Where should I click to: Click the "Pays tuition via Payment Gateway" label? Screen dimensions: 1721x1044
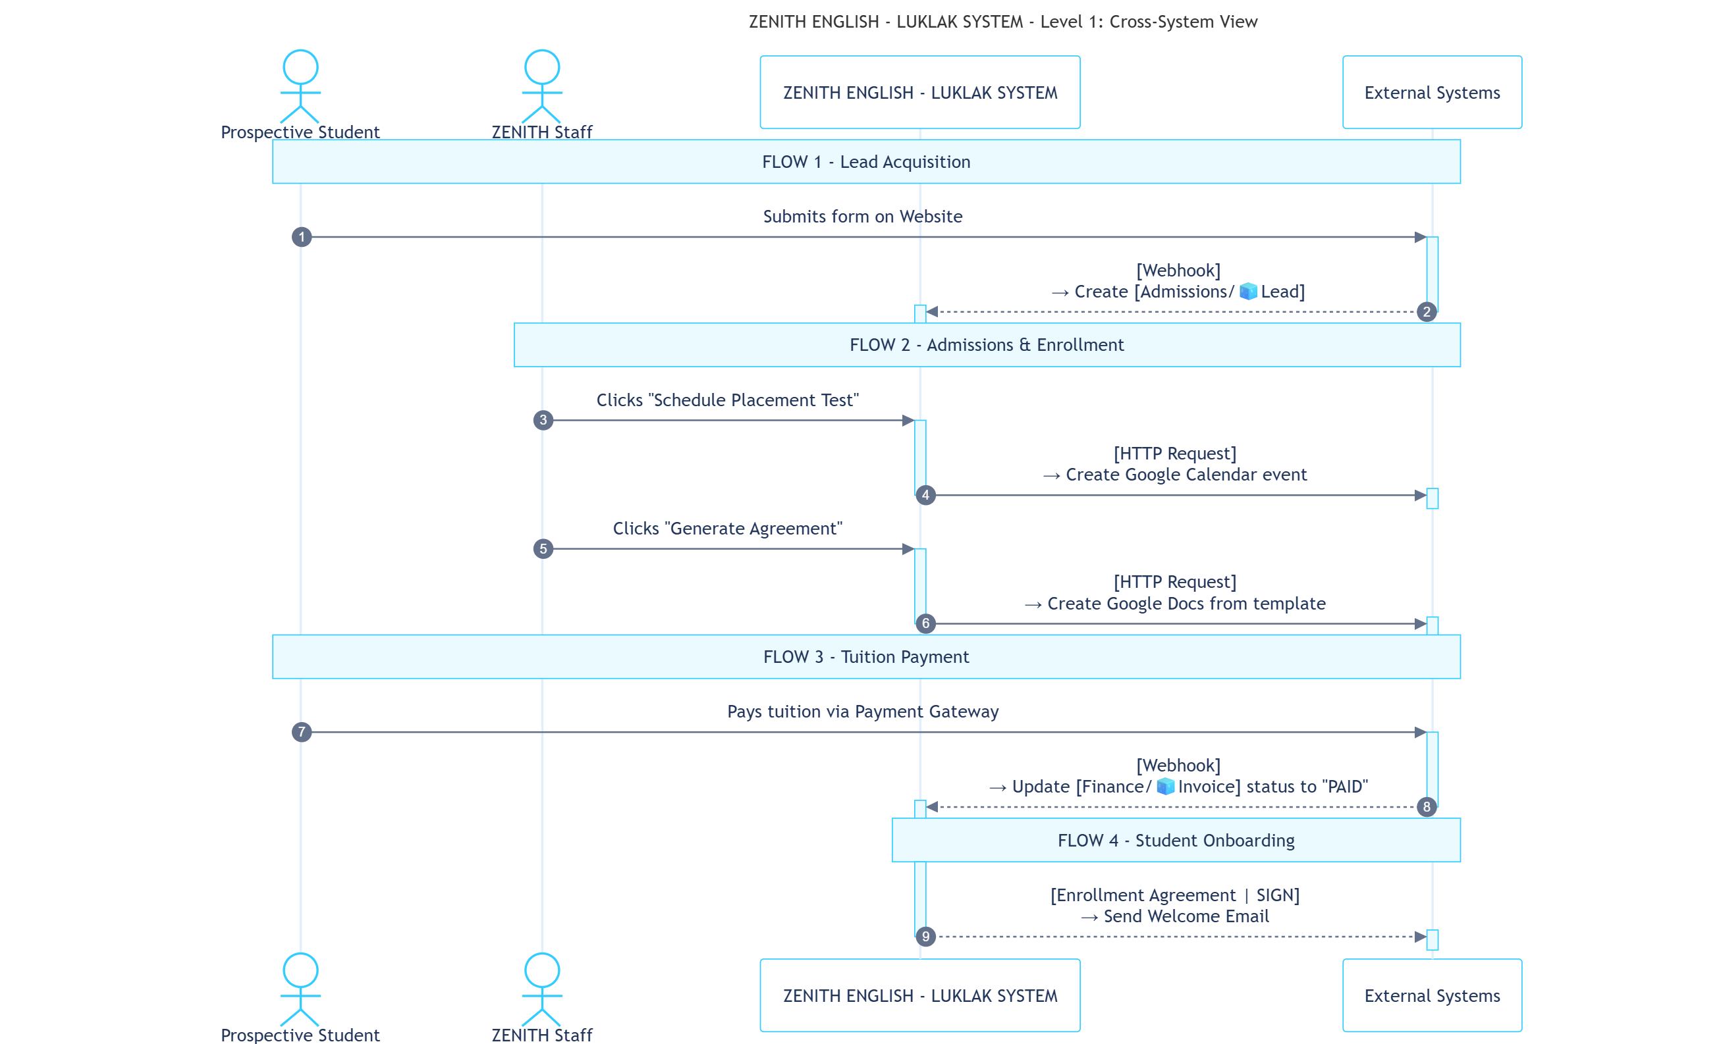tap(863, 711)
